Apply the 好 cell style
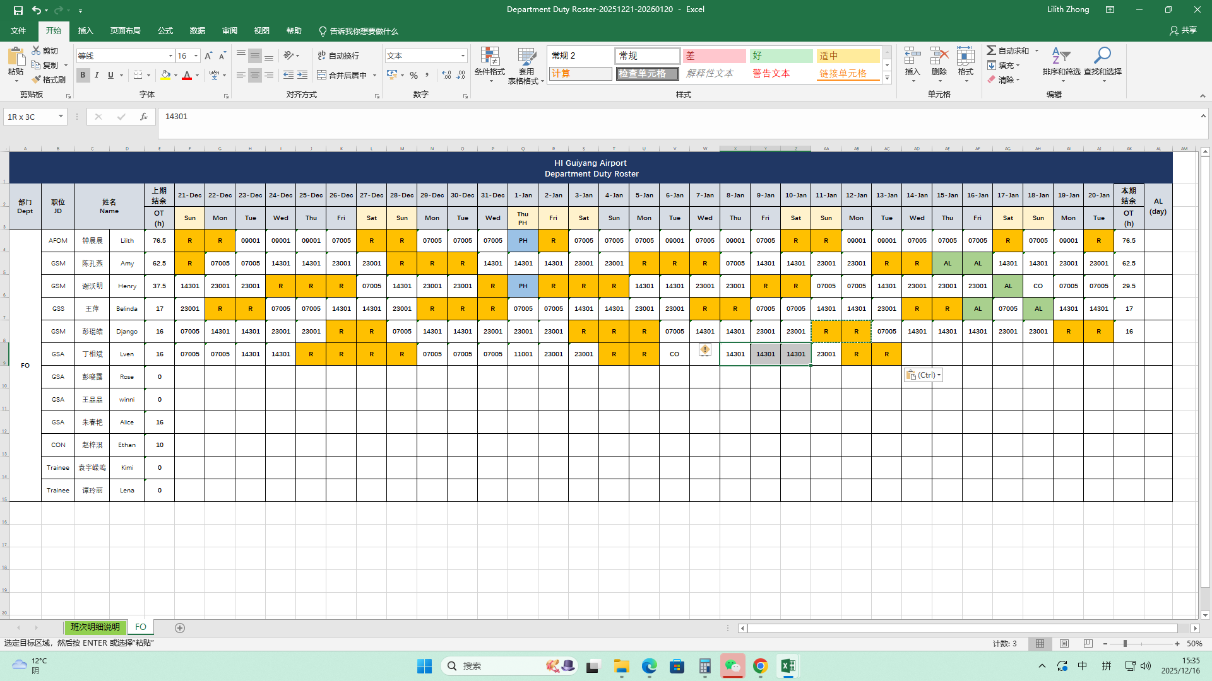The height and width of the screenshot is (681, 1212). 781,56
